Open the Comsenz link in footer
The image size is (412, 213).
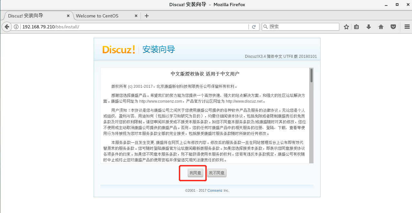tap(215, 190)
